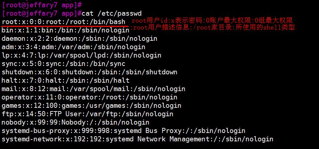The image size is (319, 149).
Task: Click the systemd-bus-proxy line
Action: pos(124,131)
